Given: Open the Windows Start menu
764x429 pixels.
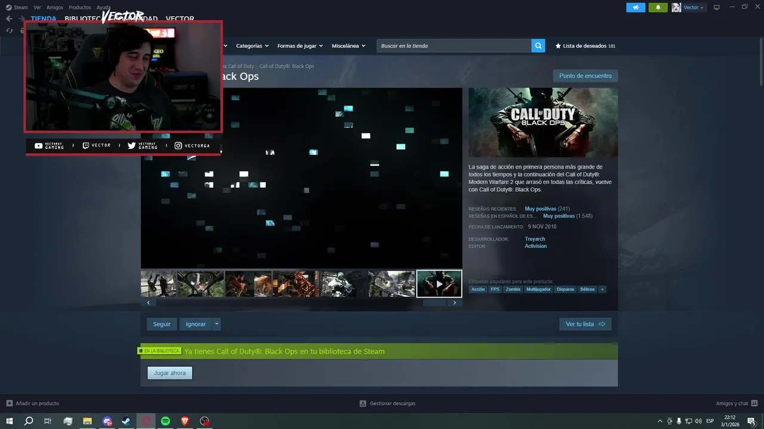Looking at the screenshot, I should (10, 421).
